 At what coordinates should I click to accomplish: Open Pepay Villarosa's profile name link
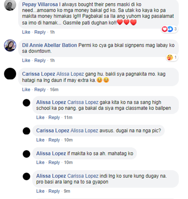point(40,5)
